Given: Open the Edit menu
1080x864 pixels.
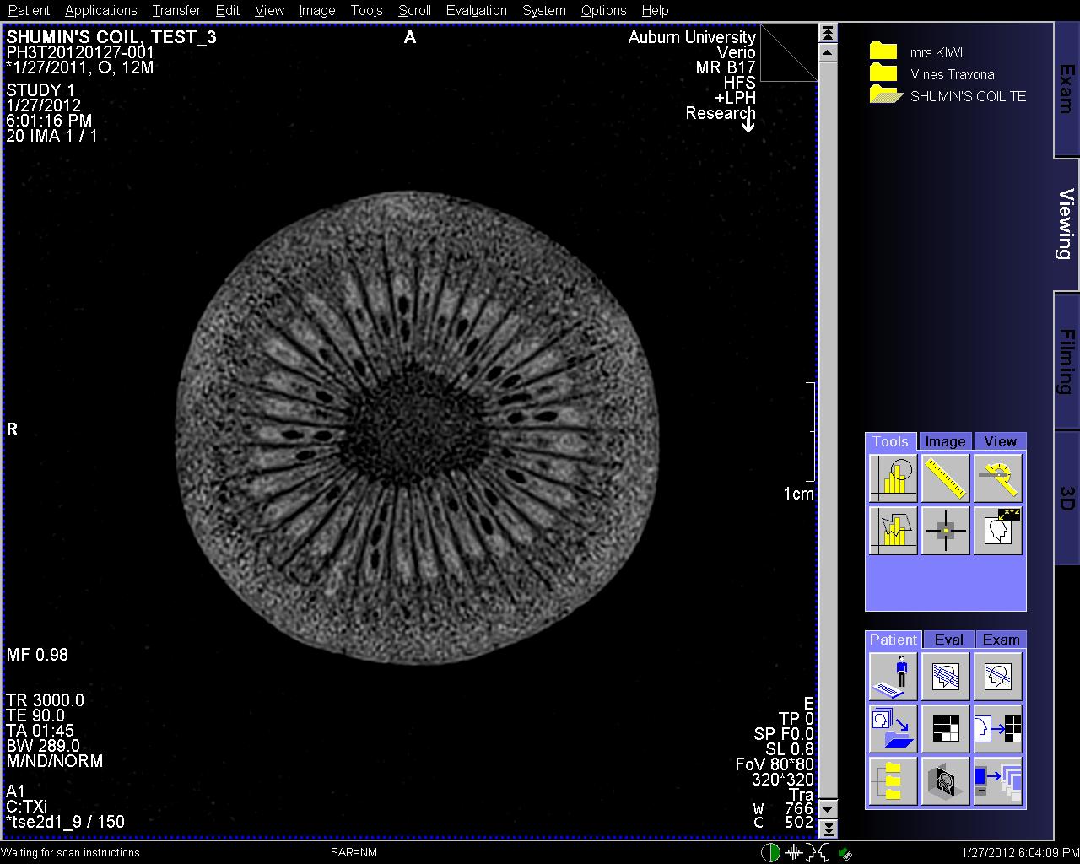Looking at the screenshot, I should (228, 10).
